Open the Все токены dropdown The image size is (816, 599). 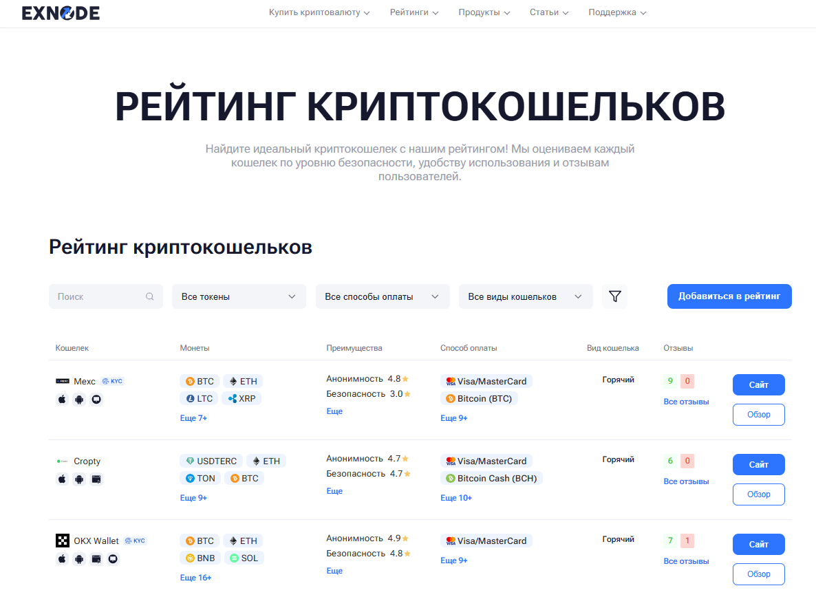[x=239, y=296]
